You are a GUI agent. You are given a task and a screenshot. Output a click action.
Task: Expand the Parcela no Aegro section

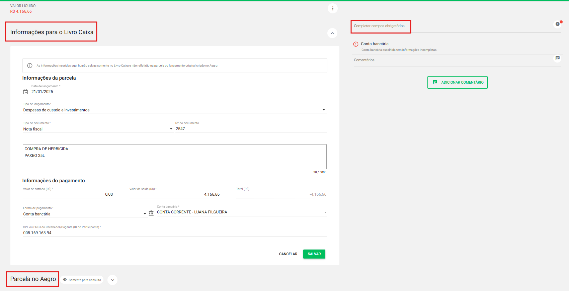click(112, 280)
